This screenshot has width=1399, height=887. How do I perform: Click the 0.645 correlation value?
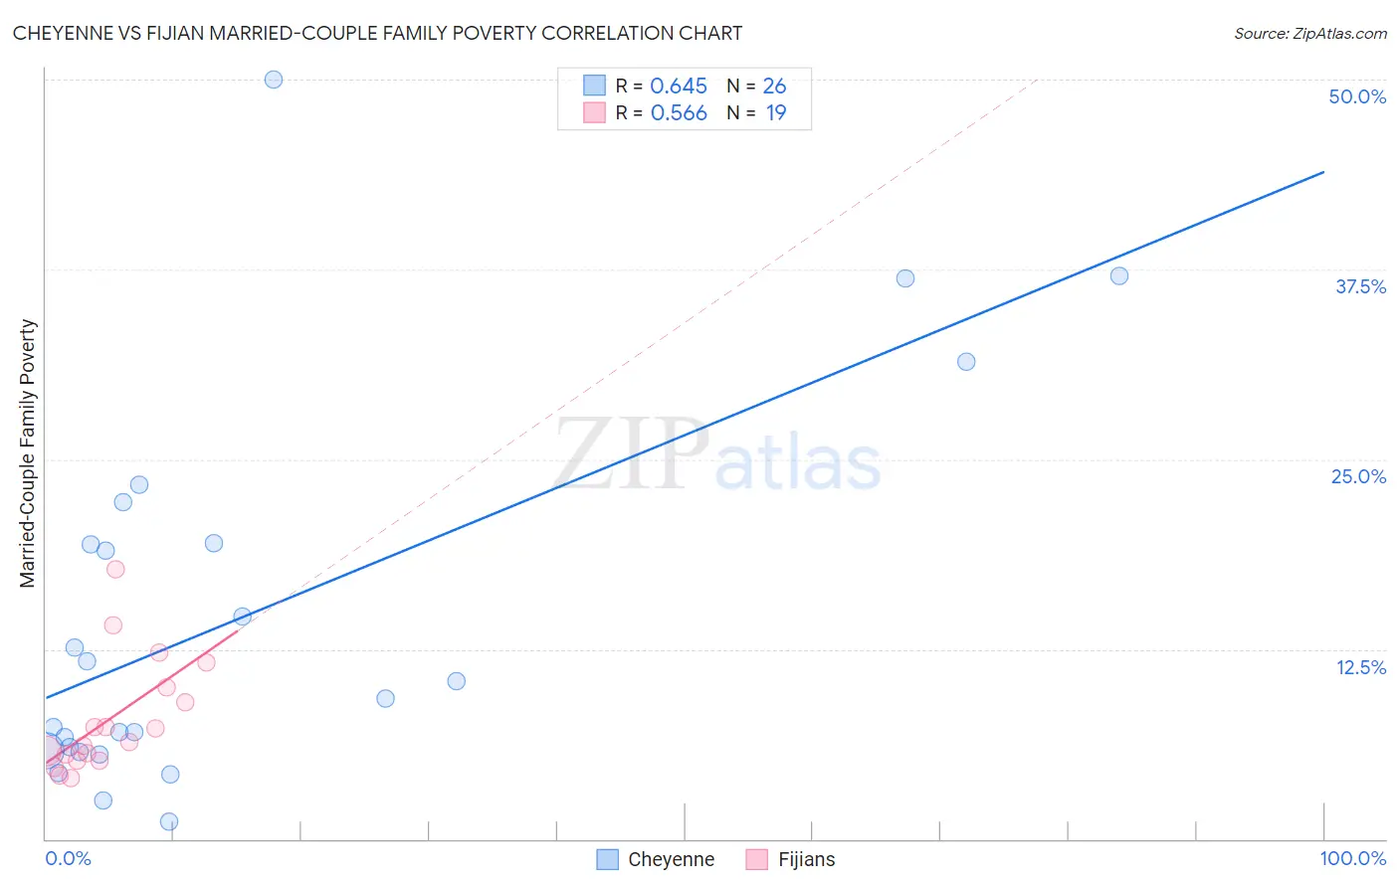[679, 86]
